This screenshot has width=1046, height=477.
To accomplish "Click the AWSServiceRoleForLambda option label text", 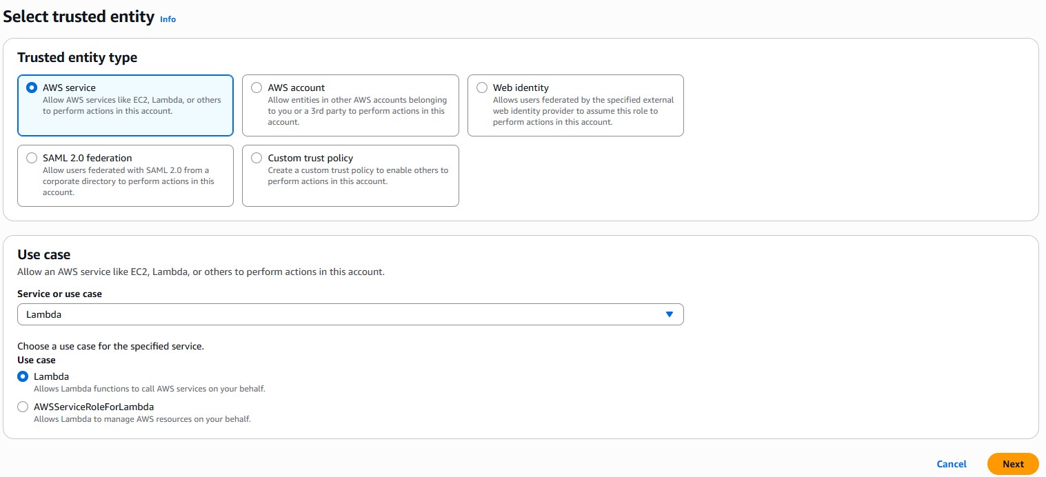I will tap(94, 407).
